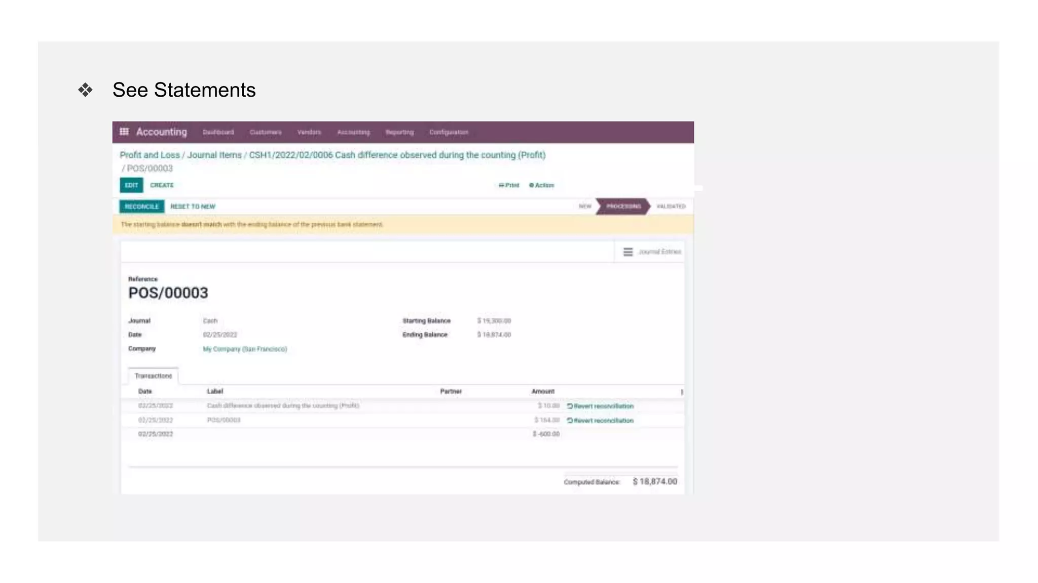The height and width of the screenshot is (583, 1038).
Task: Open Journal Items breadcrumb link
Action: tap(214, 155)
